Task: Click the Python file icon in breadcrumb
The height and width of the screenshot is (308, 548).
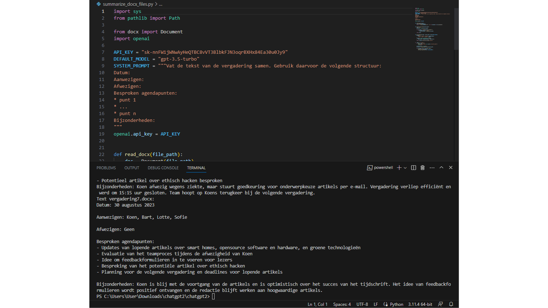Action: (x=99, y=4)
